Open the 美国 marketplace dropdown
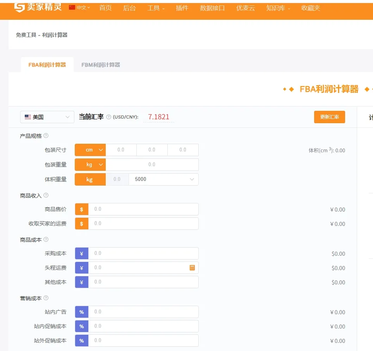Screen dimensions: 373x351 tap(47, 117)
